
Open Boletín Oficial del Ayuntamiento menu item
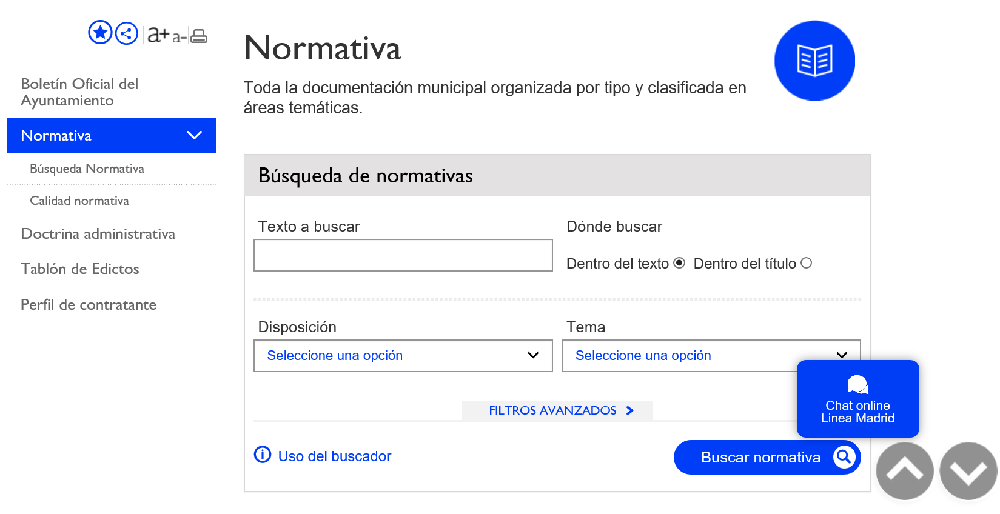click(x=79, y=92)
